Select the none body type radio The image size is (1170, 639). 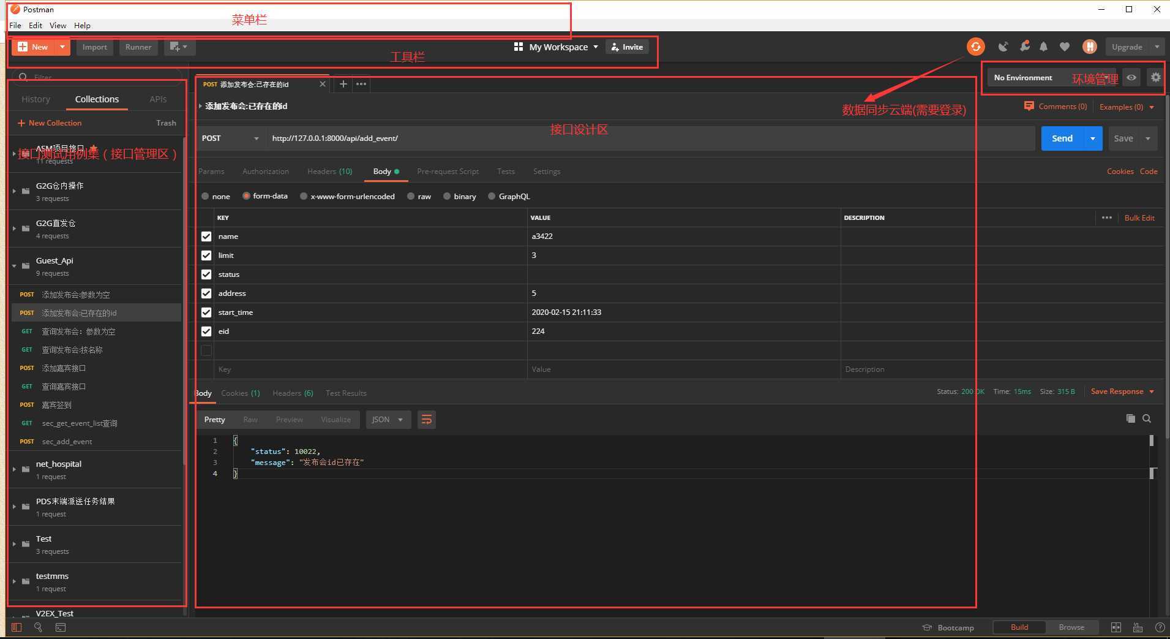click(205, 197)
